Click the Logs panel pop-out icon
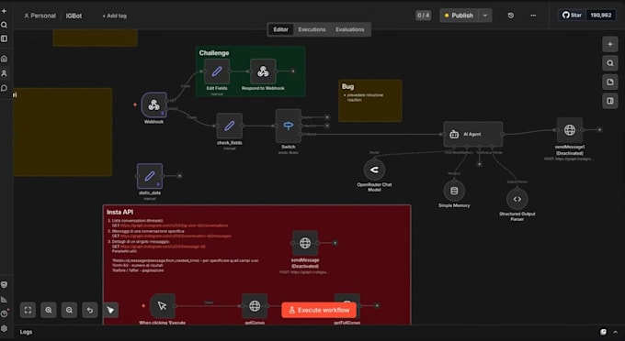The image size is (625, 341). pyautogui.click(x=604, y=332)
